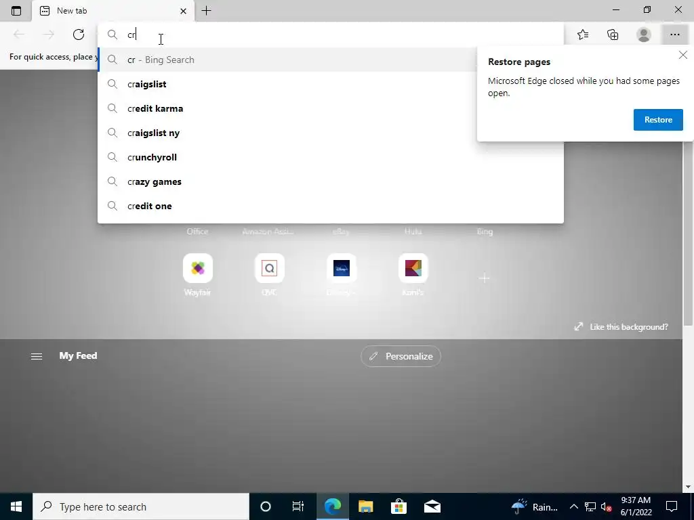The image size is (694, 520).
Task: Click the page vertical scrollbar
Action: (688, 234)
